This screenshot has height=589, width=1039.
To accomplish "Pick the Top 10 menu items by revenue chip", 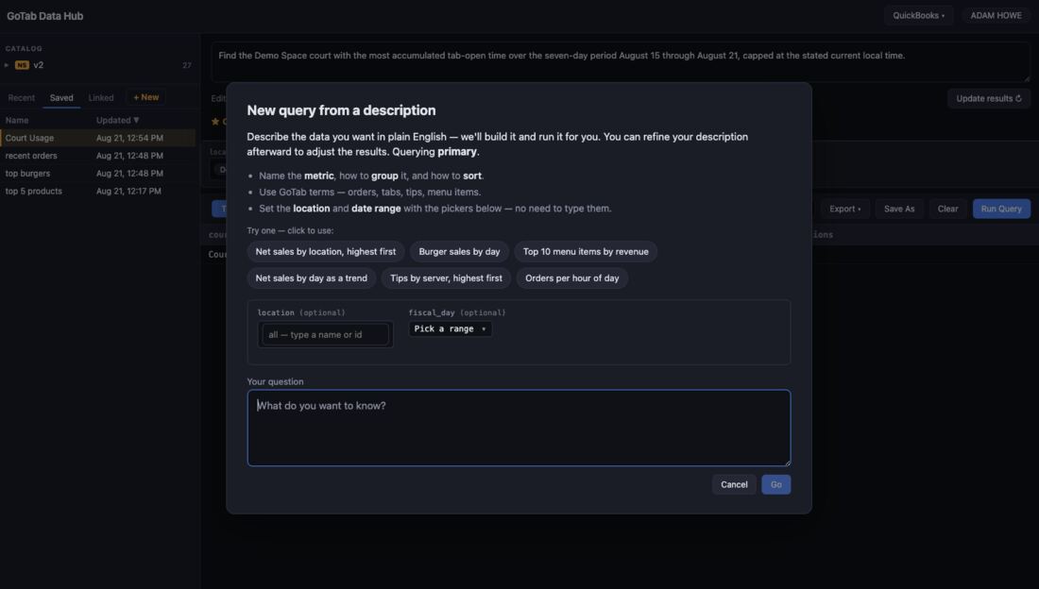I will [x=585, y=252].
